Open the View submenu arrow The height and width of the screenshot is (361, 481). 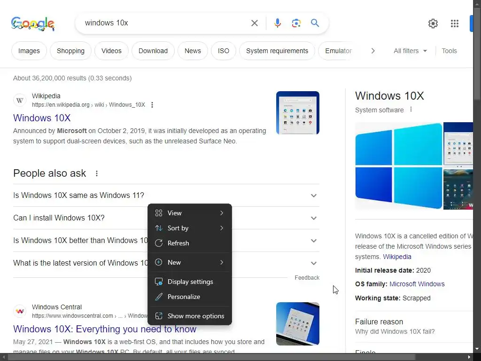tap(222, 213)
